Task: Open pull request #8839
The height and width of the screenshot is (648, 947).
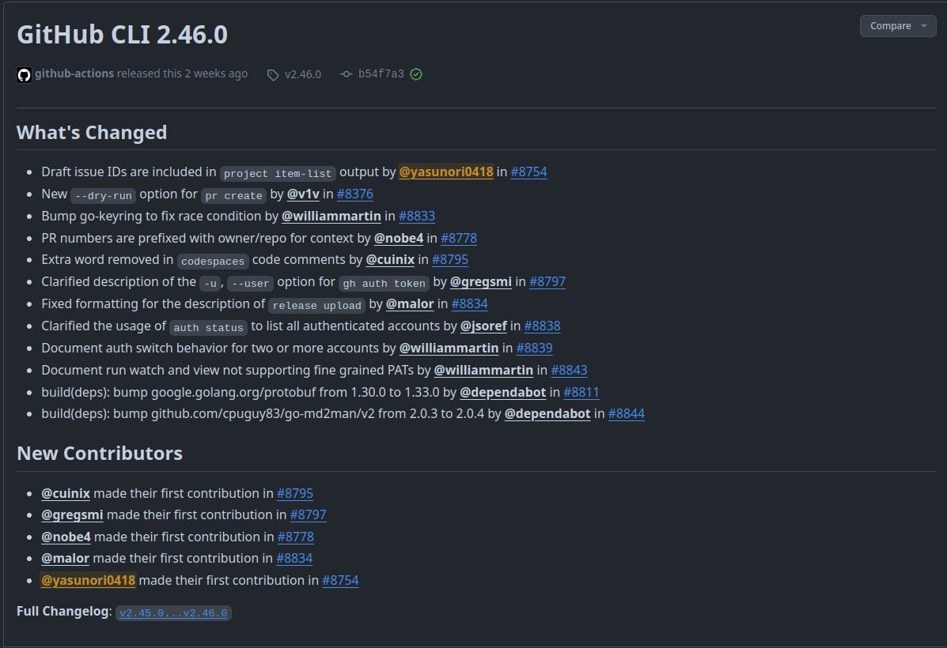Action: 535,348
